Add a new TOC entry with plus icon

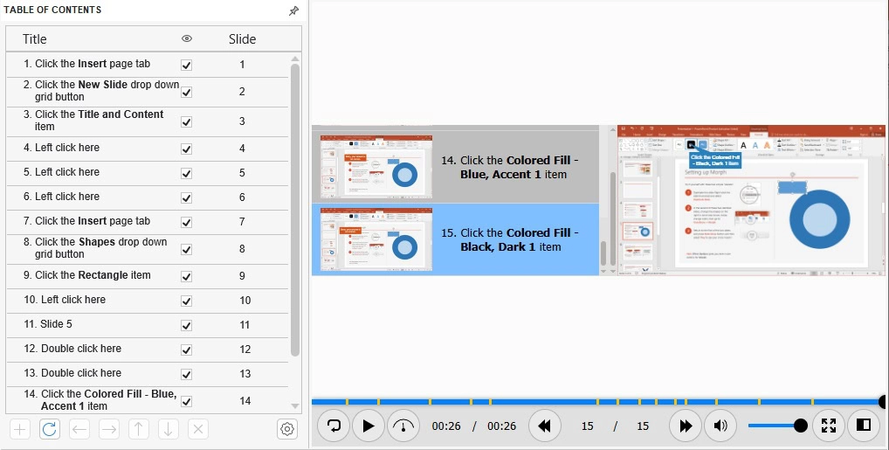tap(20, 429)
